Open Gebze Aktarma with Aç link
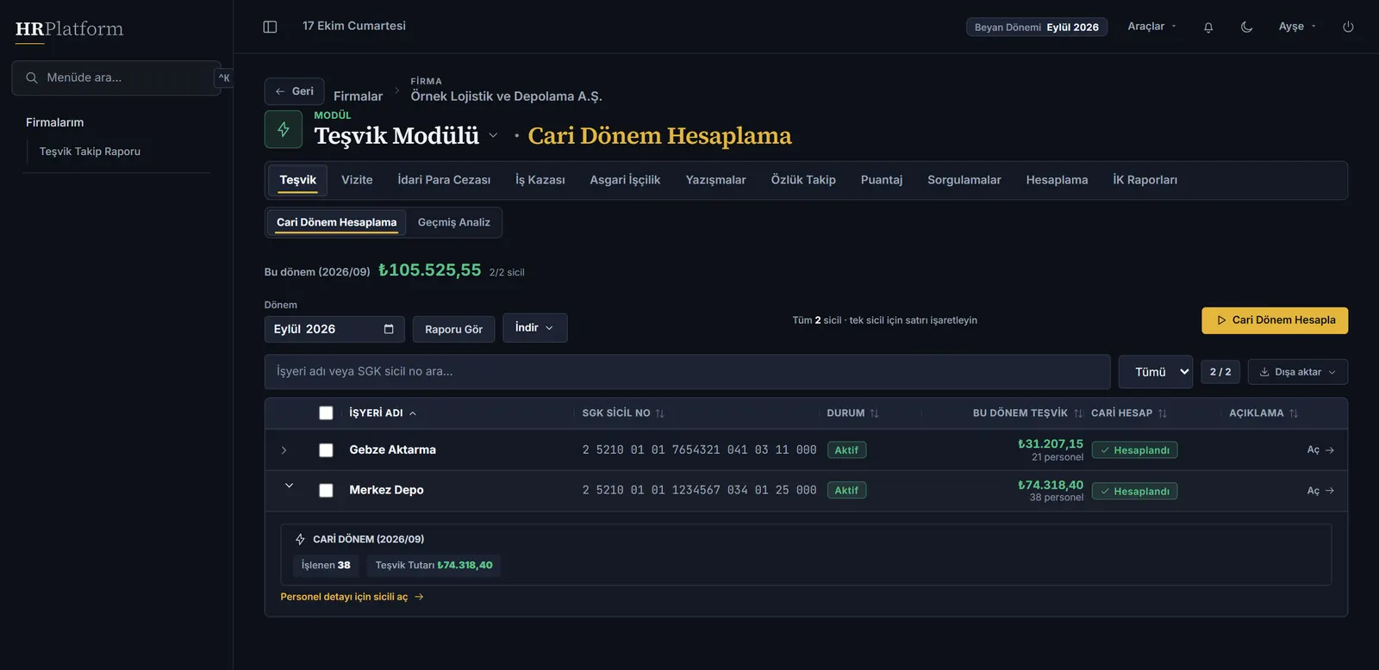Viewport: 1379px width, 670px height. coord(1320,450)
